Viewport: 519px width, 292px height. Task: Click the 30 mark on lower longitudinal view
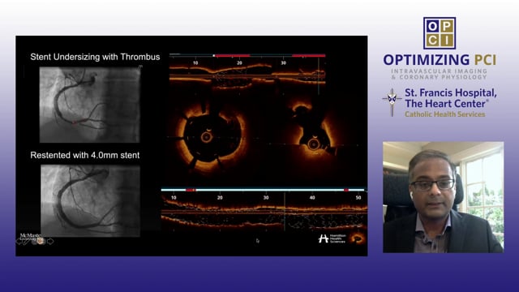(266, 198)
